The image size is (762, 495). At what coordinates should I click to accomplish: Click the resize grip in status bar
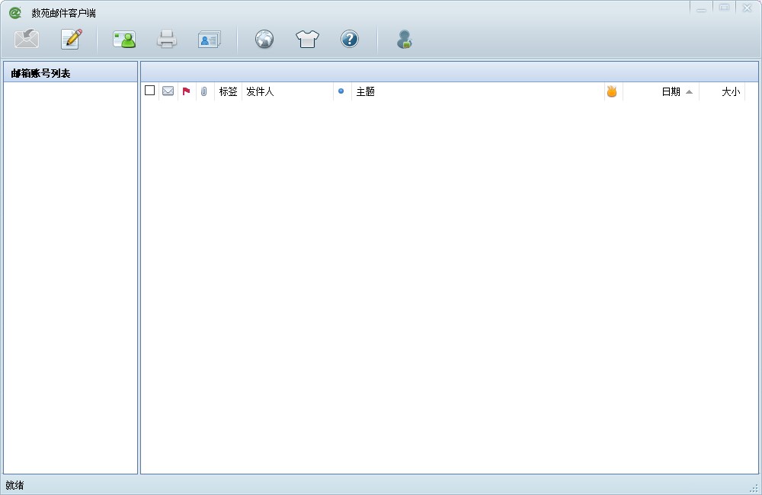[x=754, y=487]
